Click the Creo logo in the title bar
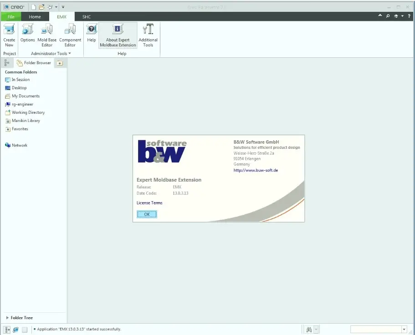Image resolution: width=415 pixels, height=335 pixels. (14, 7)
